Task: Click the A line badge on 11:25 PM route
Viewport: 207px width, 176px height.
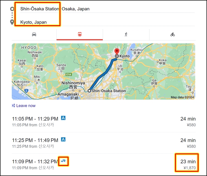Action: tap(63, 140)
